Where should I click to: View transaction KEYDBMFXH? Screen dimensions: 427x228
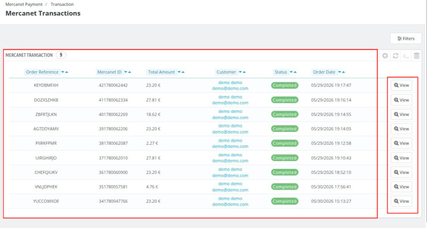402,85
